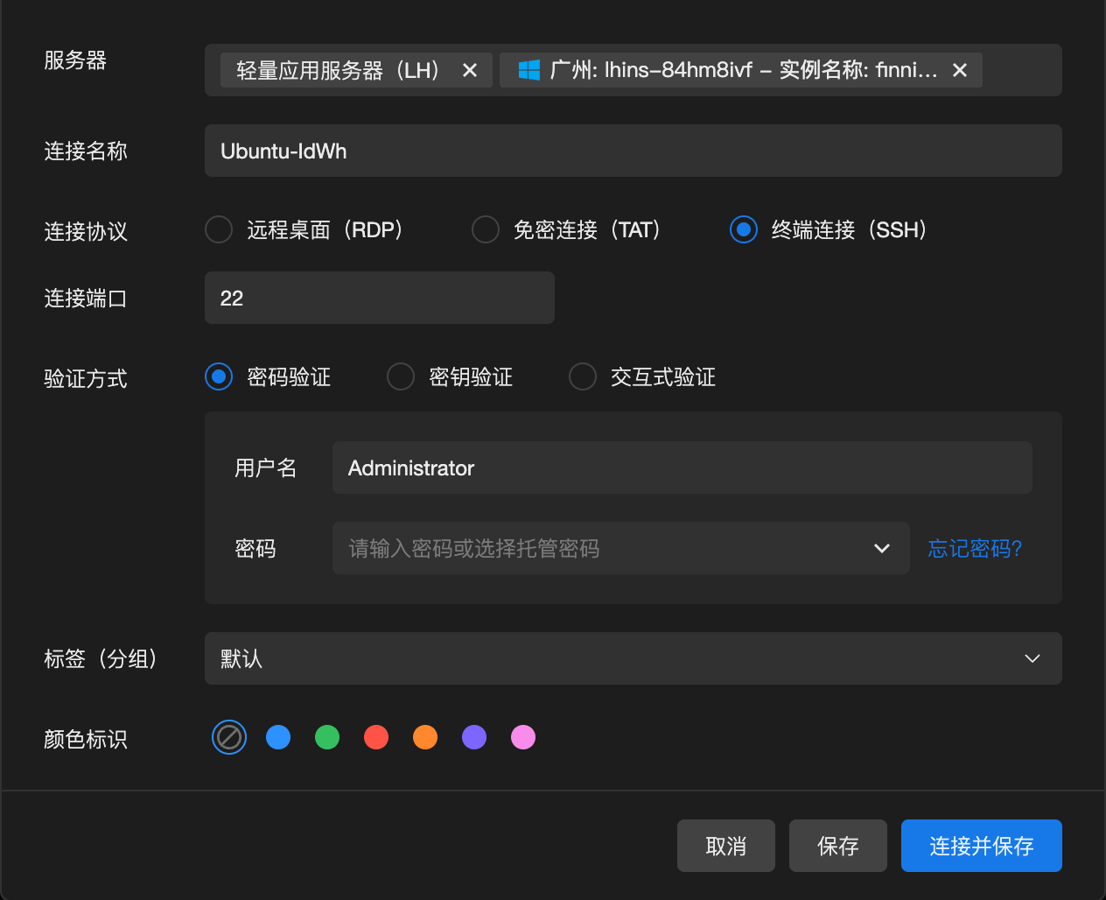Choose 终端连接 (SSH) protocol
This screenshot has height=900, width=1106.
(744, 229)
